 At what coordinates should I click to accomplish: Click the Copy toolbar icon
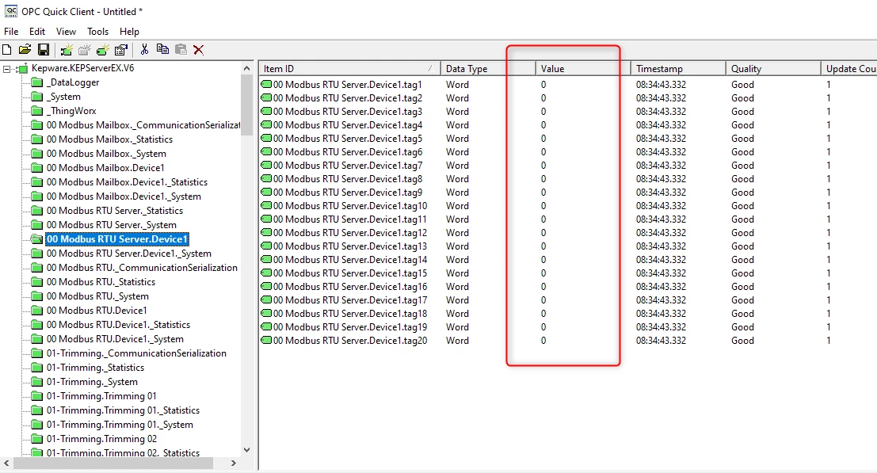point(162,49)
